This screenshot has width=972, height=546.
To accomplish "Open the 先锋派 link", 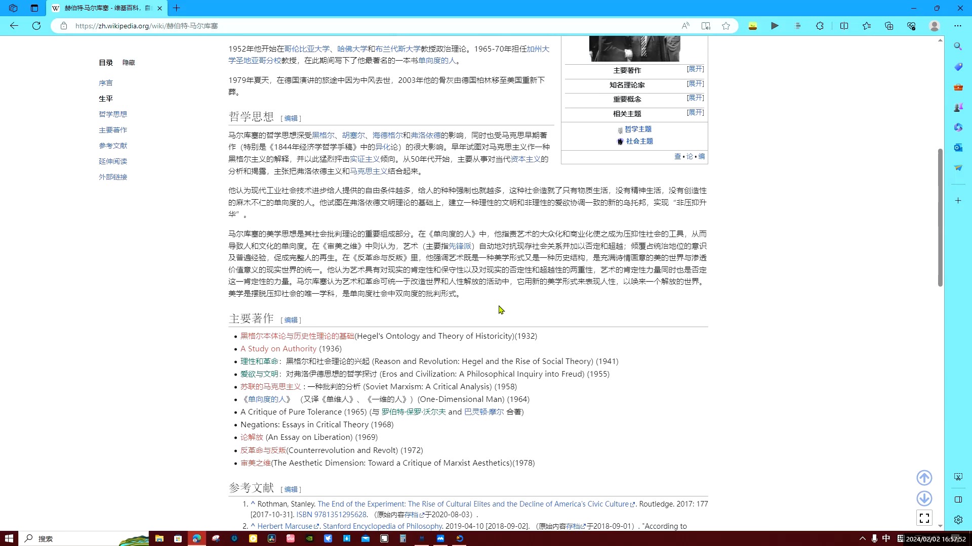I will (x=460, y=246).
